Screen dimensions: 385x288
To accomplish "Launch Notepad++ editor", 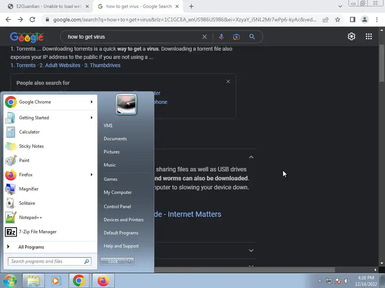I will tap(50, 217).
